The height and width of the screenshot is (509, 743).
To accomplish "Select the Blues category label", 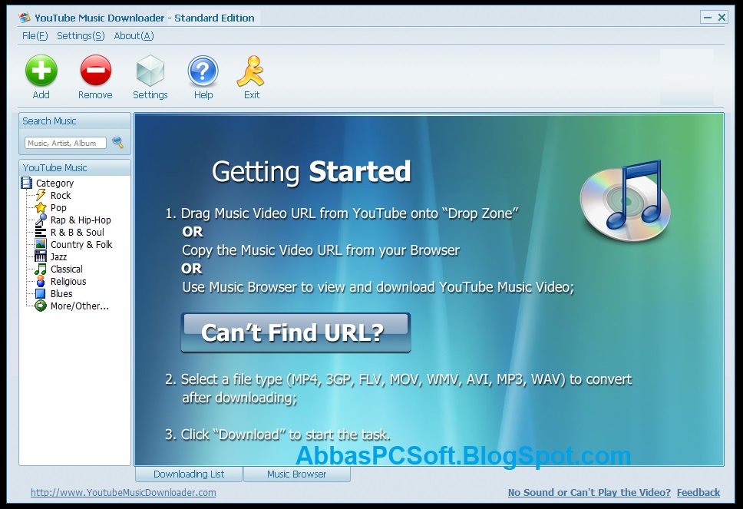I will (61, 294).
